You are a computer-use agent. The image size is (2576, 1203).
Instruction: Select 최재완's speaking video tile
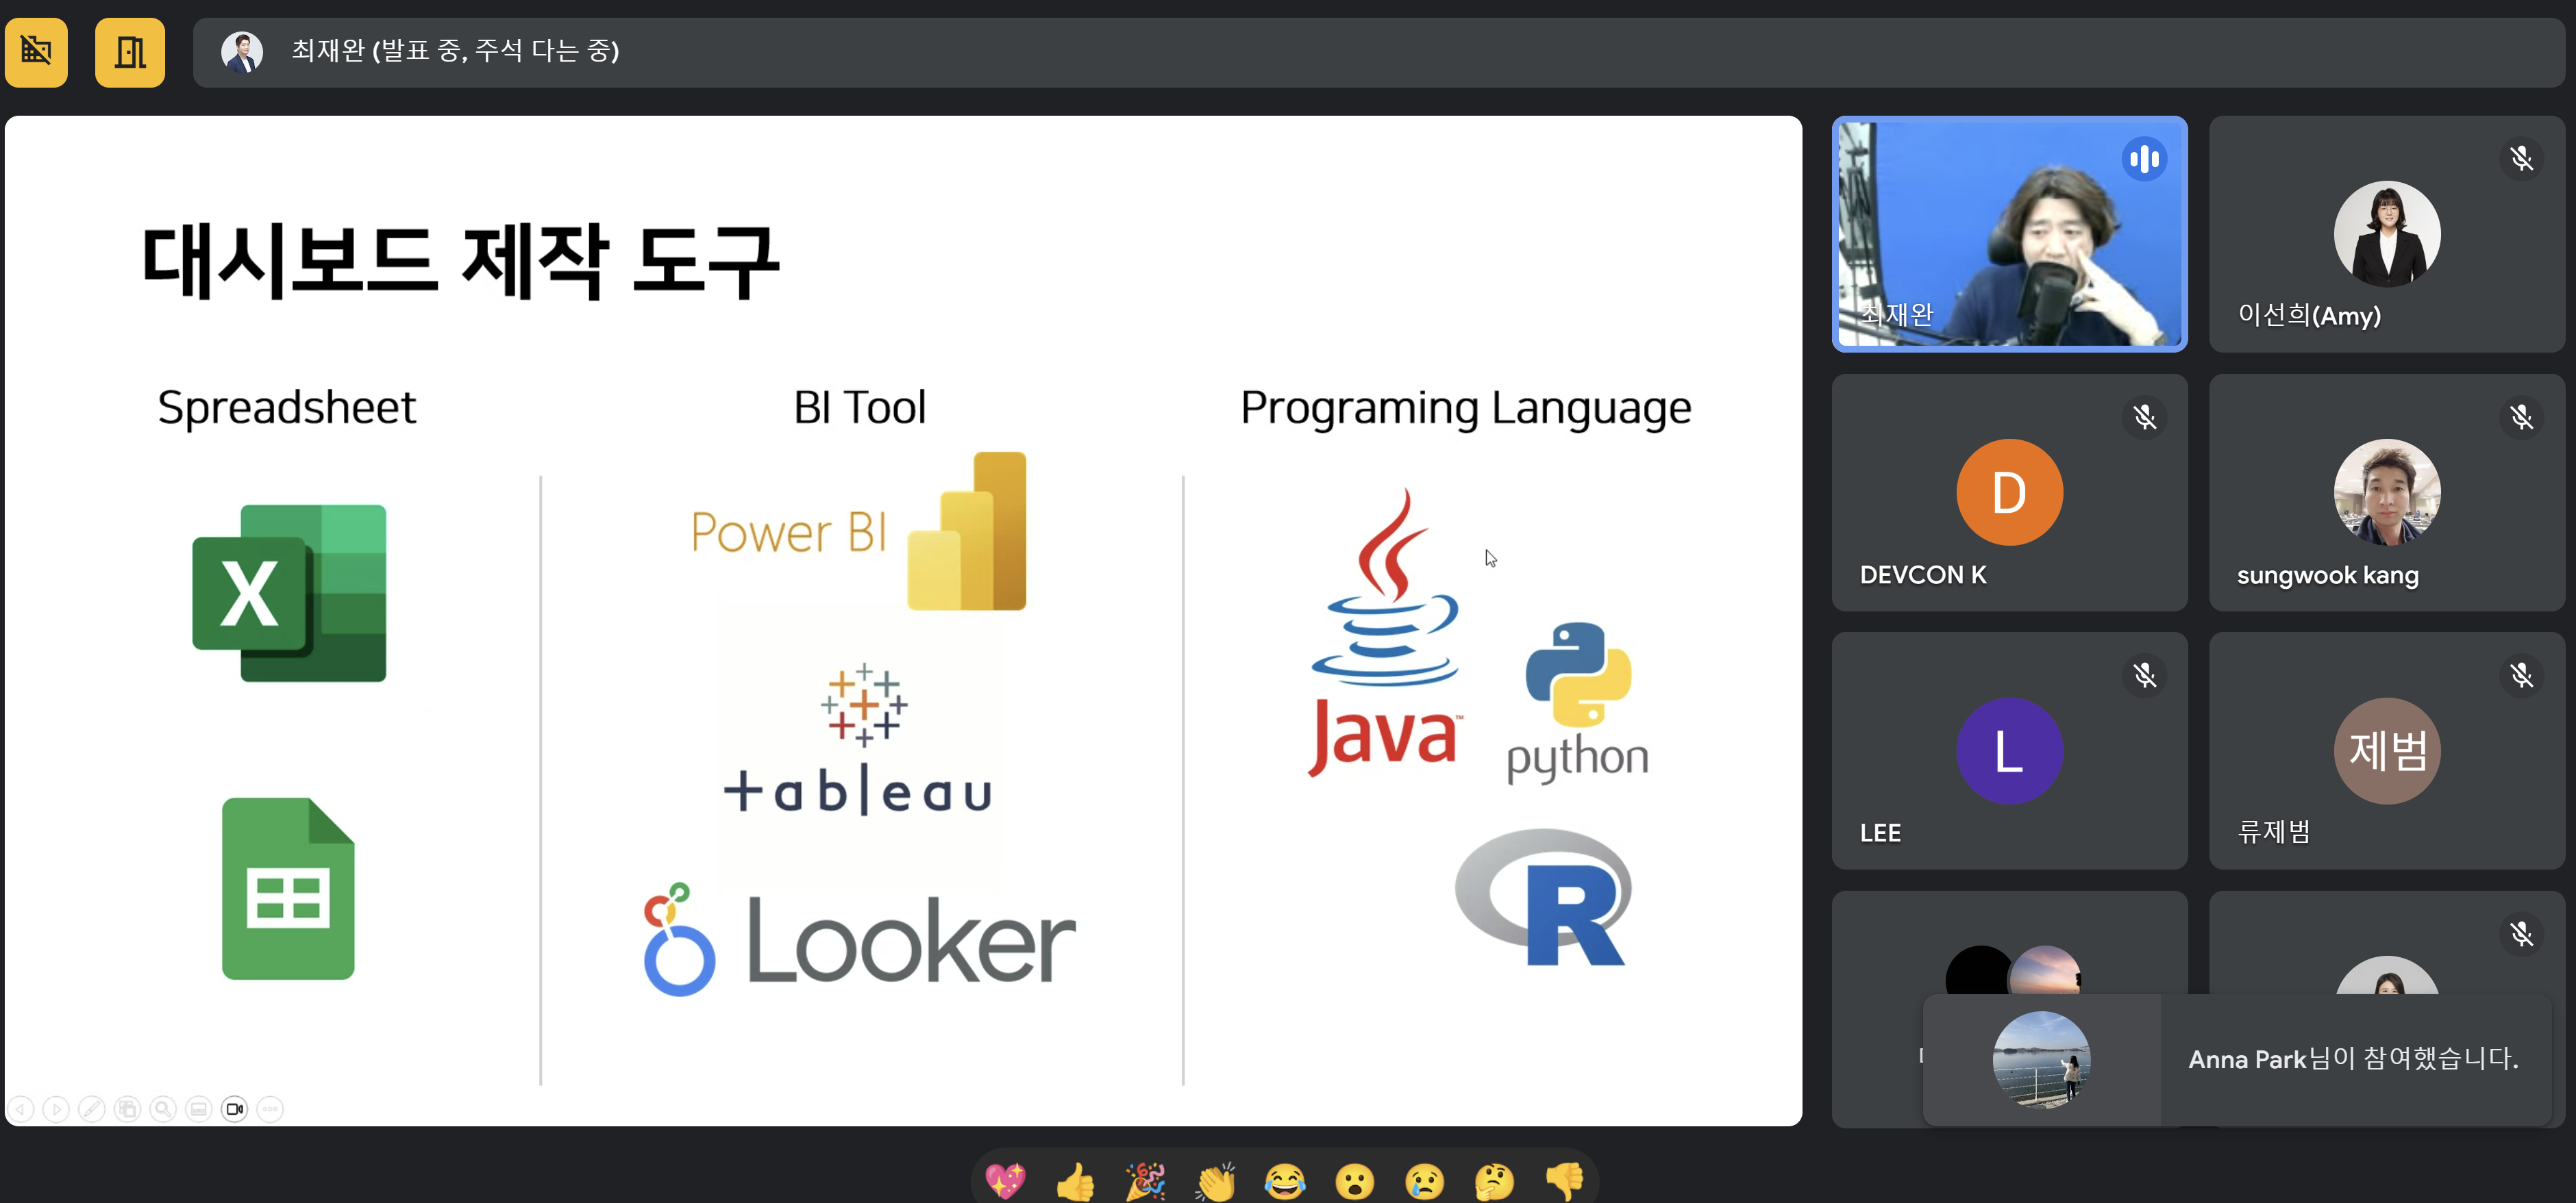point(2008,233)
